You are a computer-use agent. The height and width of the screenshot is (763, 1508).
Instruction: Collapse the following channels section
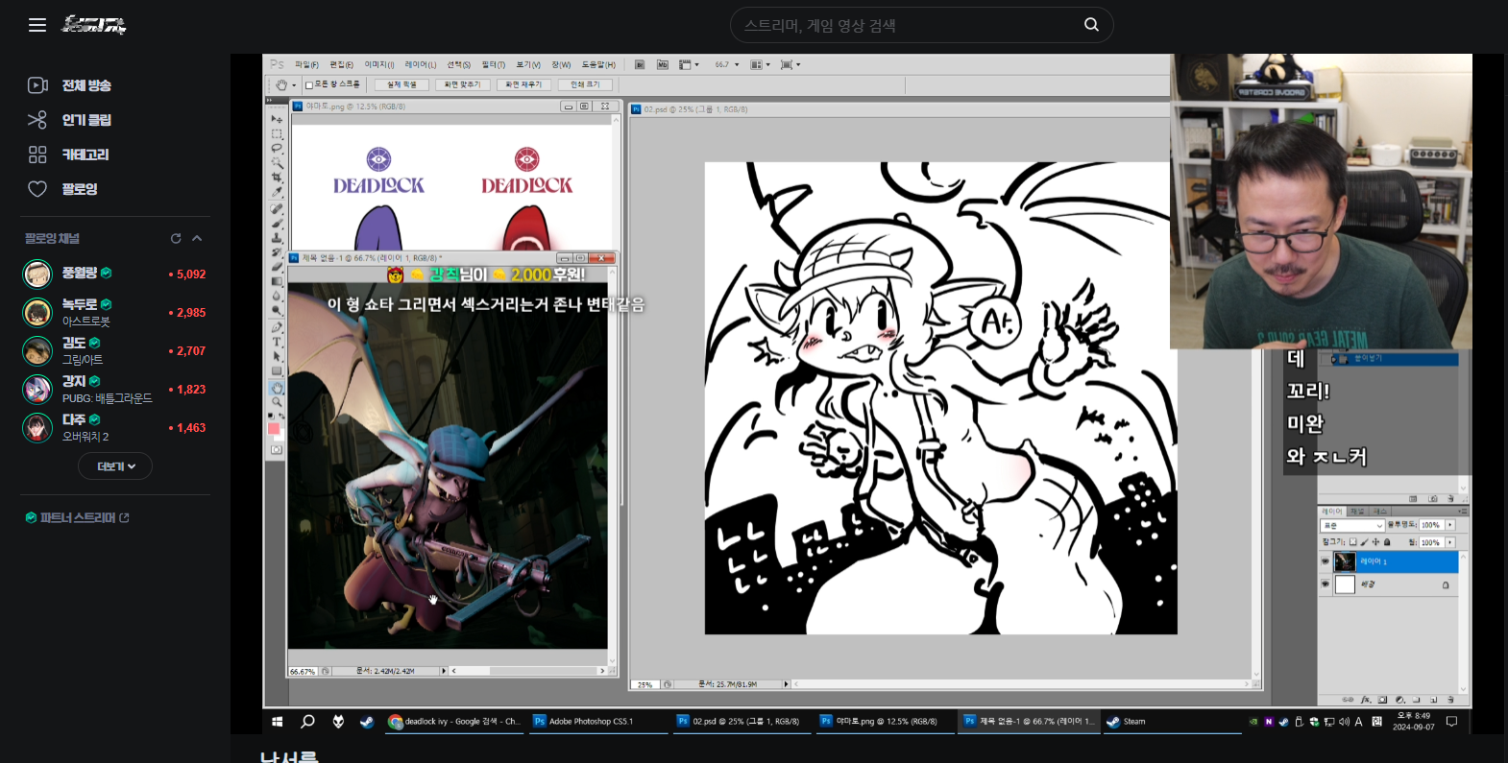click(x=197, y=238)
